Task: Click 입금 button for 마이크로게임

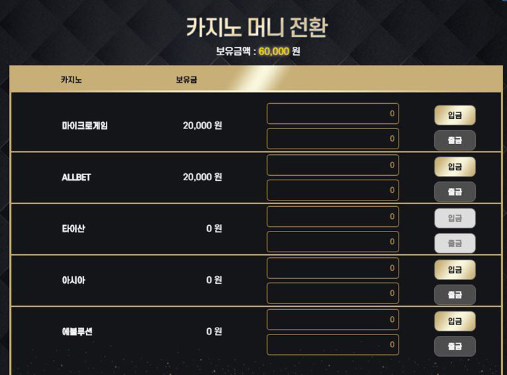Action: (454, 115)
